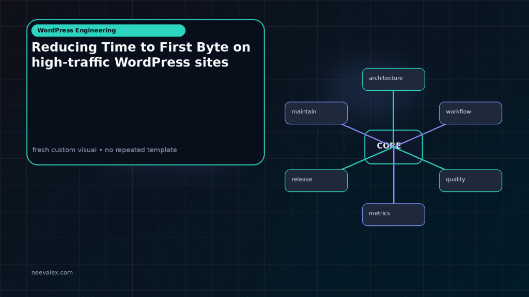Image resolution: width=529 pixels, height=297 pixels.
Task: Select the headline Reducing Time to First Byte
Action: point(141,55)
